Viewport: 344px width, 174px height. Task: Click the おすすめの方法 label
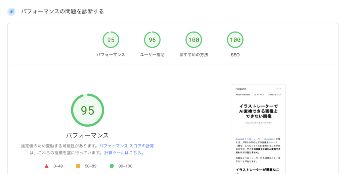pyautogui.click(x=194, y=55)
